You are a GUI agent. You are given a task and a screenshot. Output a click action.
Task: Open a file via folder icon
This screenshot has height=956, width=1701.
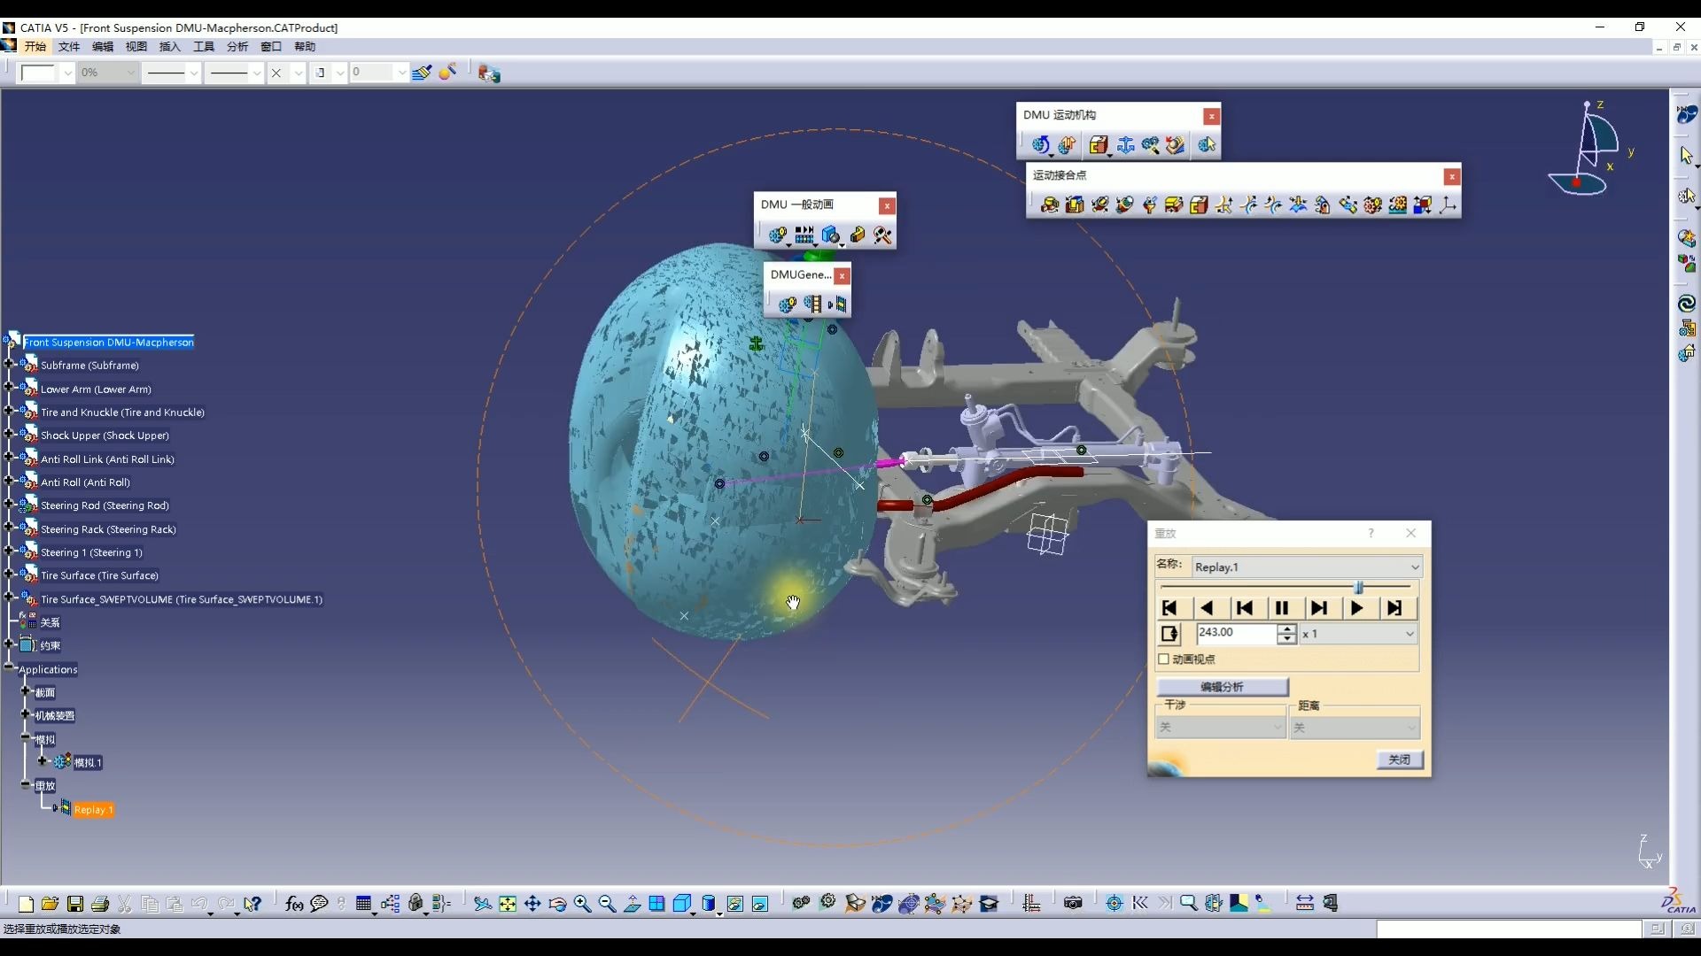pos(50,904)
